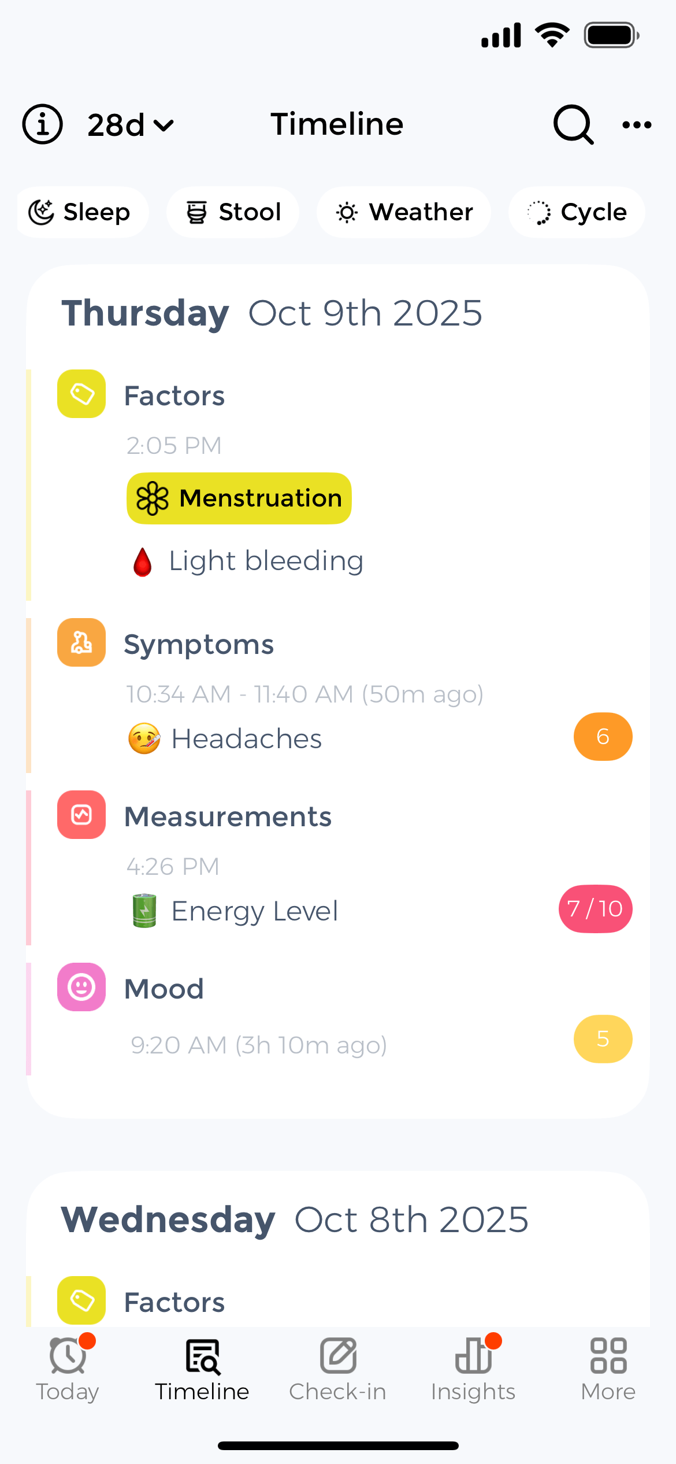Open the Menstruation factor entry

(x=239, y=498)
